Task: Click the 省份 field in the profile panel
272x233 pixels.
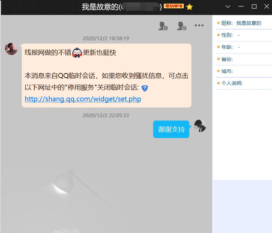Action: click(x=227, y=59)
